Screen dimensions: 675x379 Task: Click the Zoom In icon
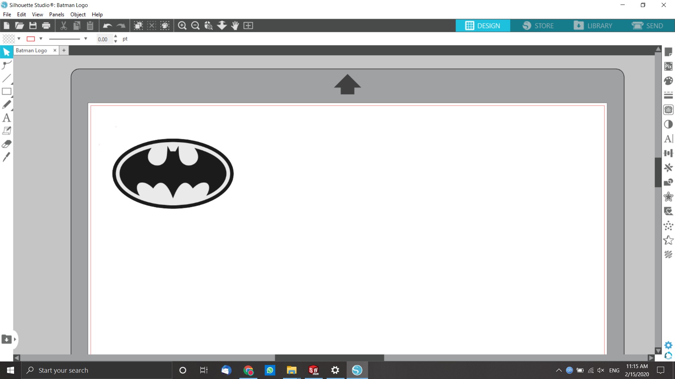(x=182, y=26)
